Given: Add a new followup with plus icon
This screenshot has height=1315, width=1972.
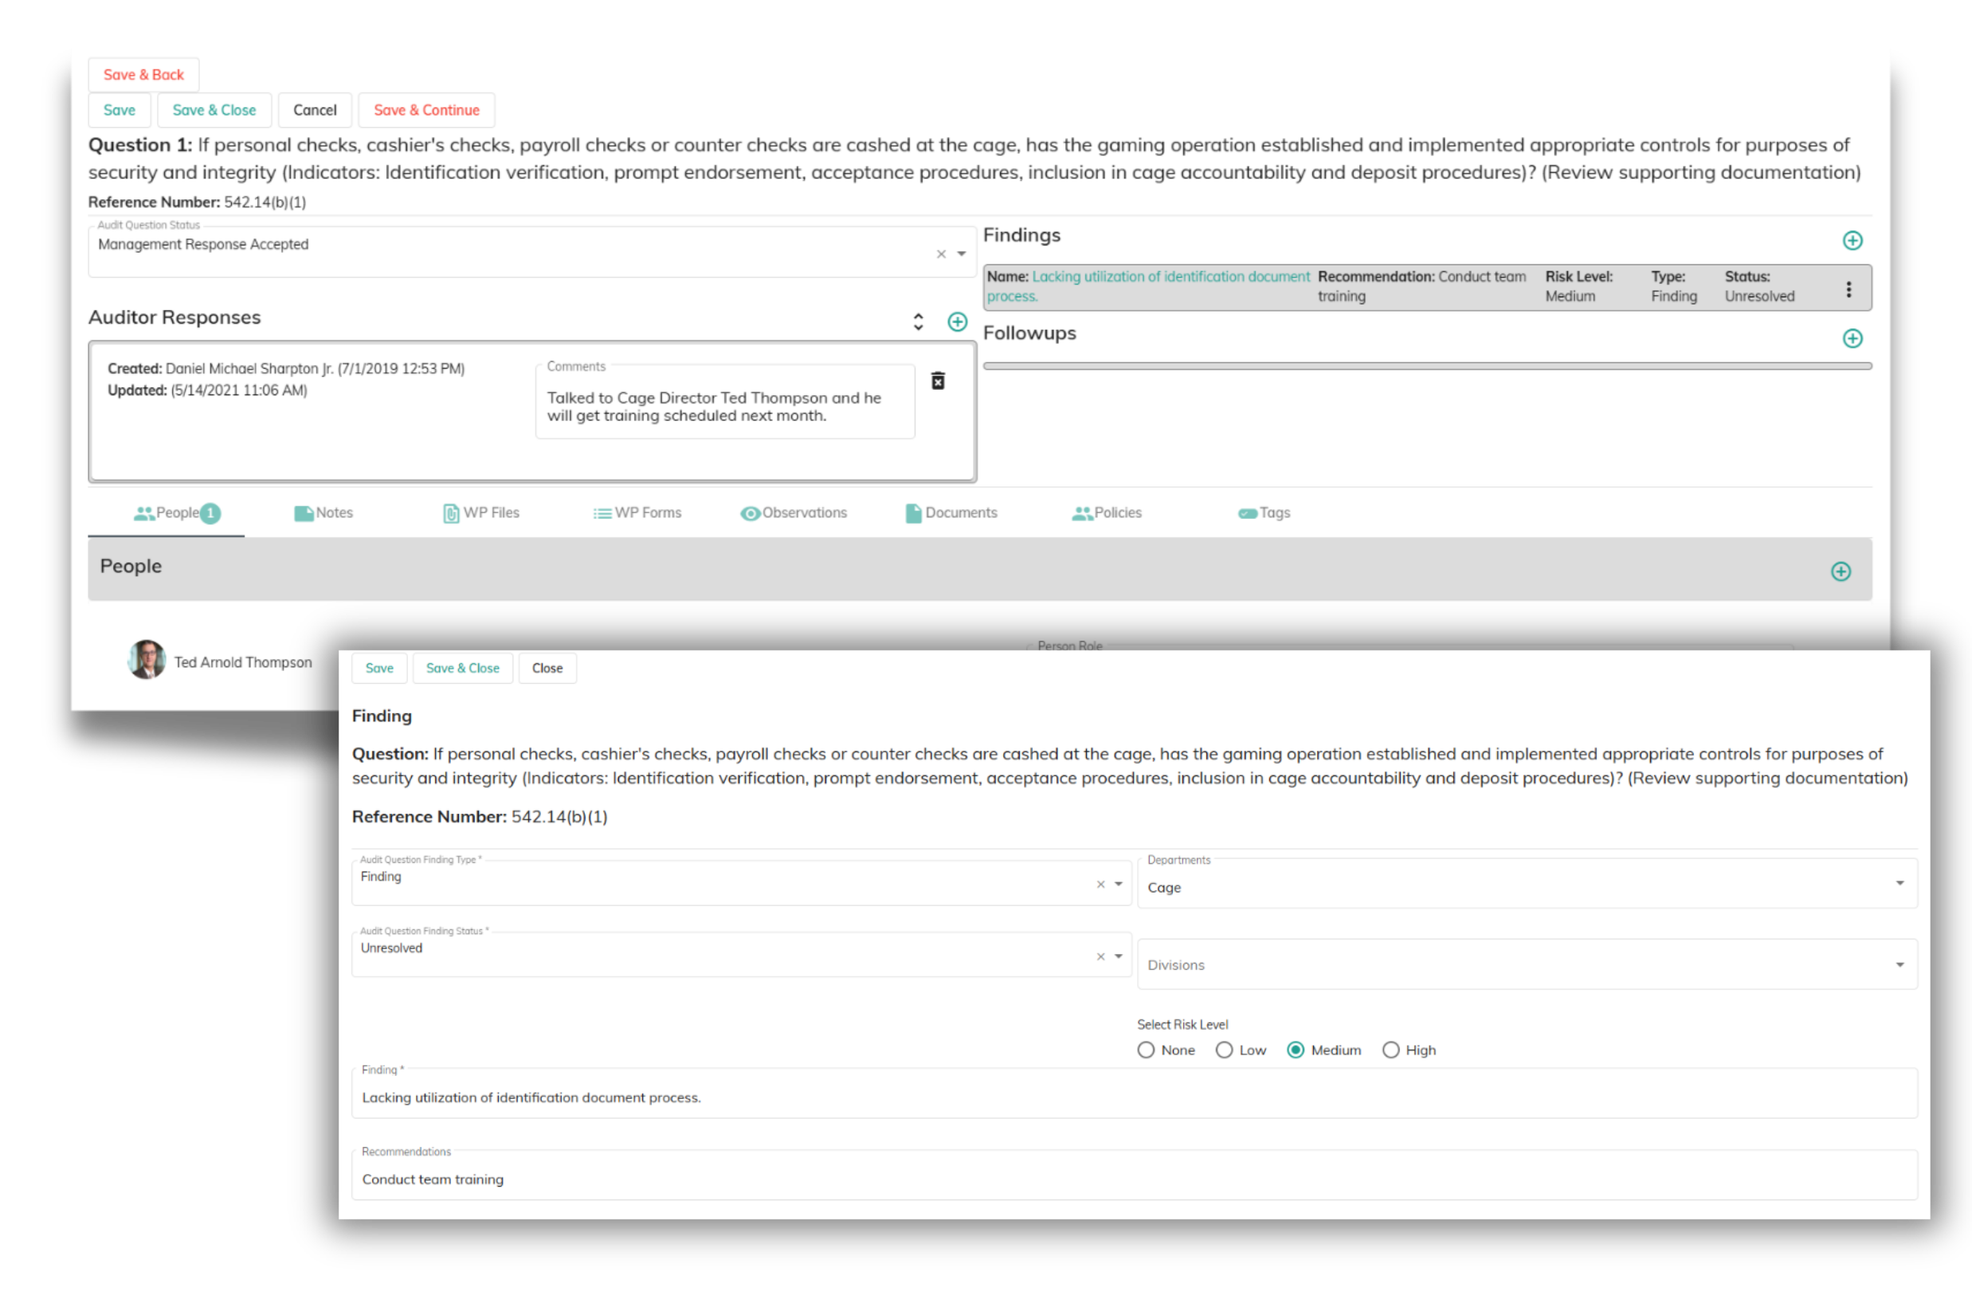Looking at the screenshot, I should coord(1852,338).
